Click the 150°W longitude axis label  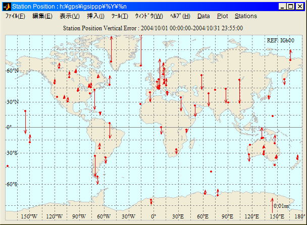[29, 216]
